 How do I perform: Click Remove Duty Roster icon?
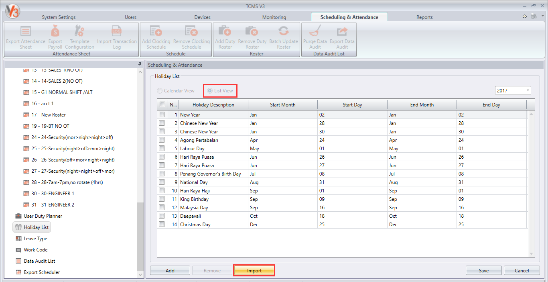[x=252, y=31]
